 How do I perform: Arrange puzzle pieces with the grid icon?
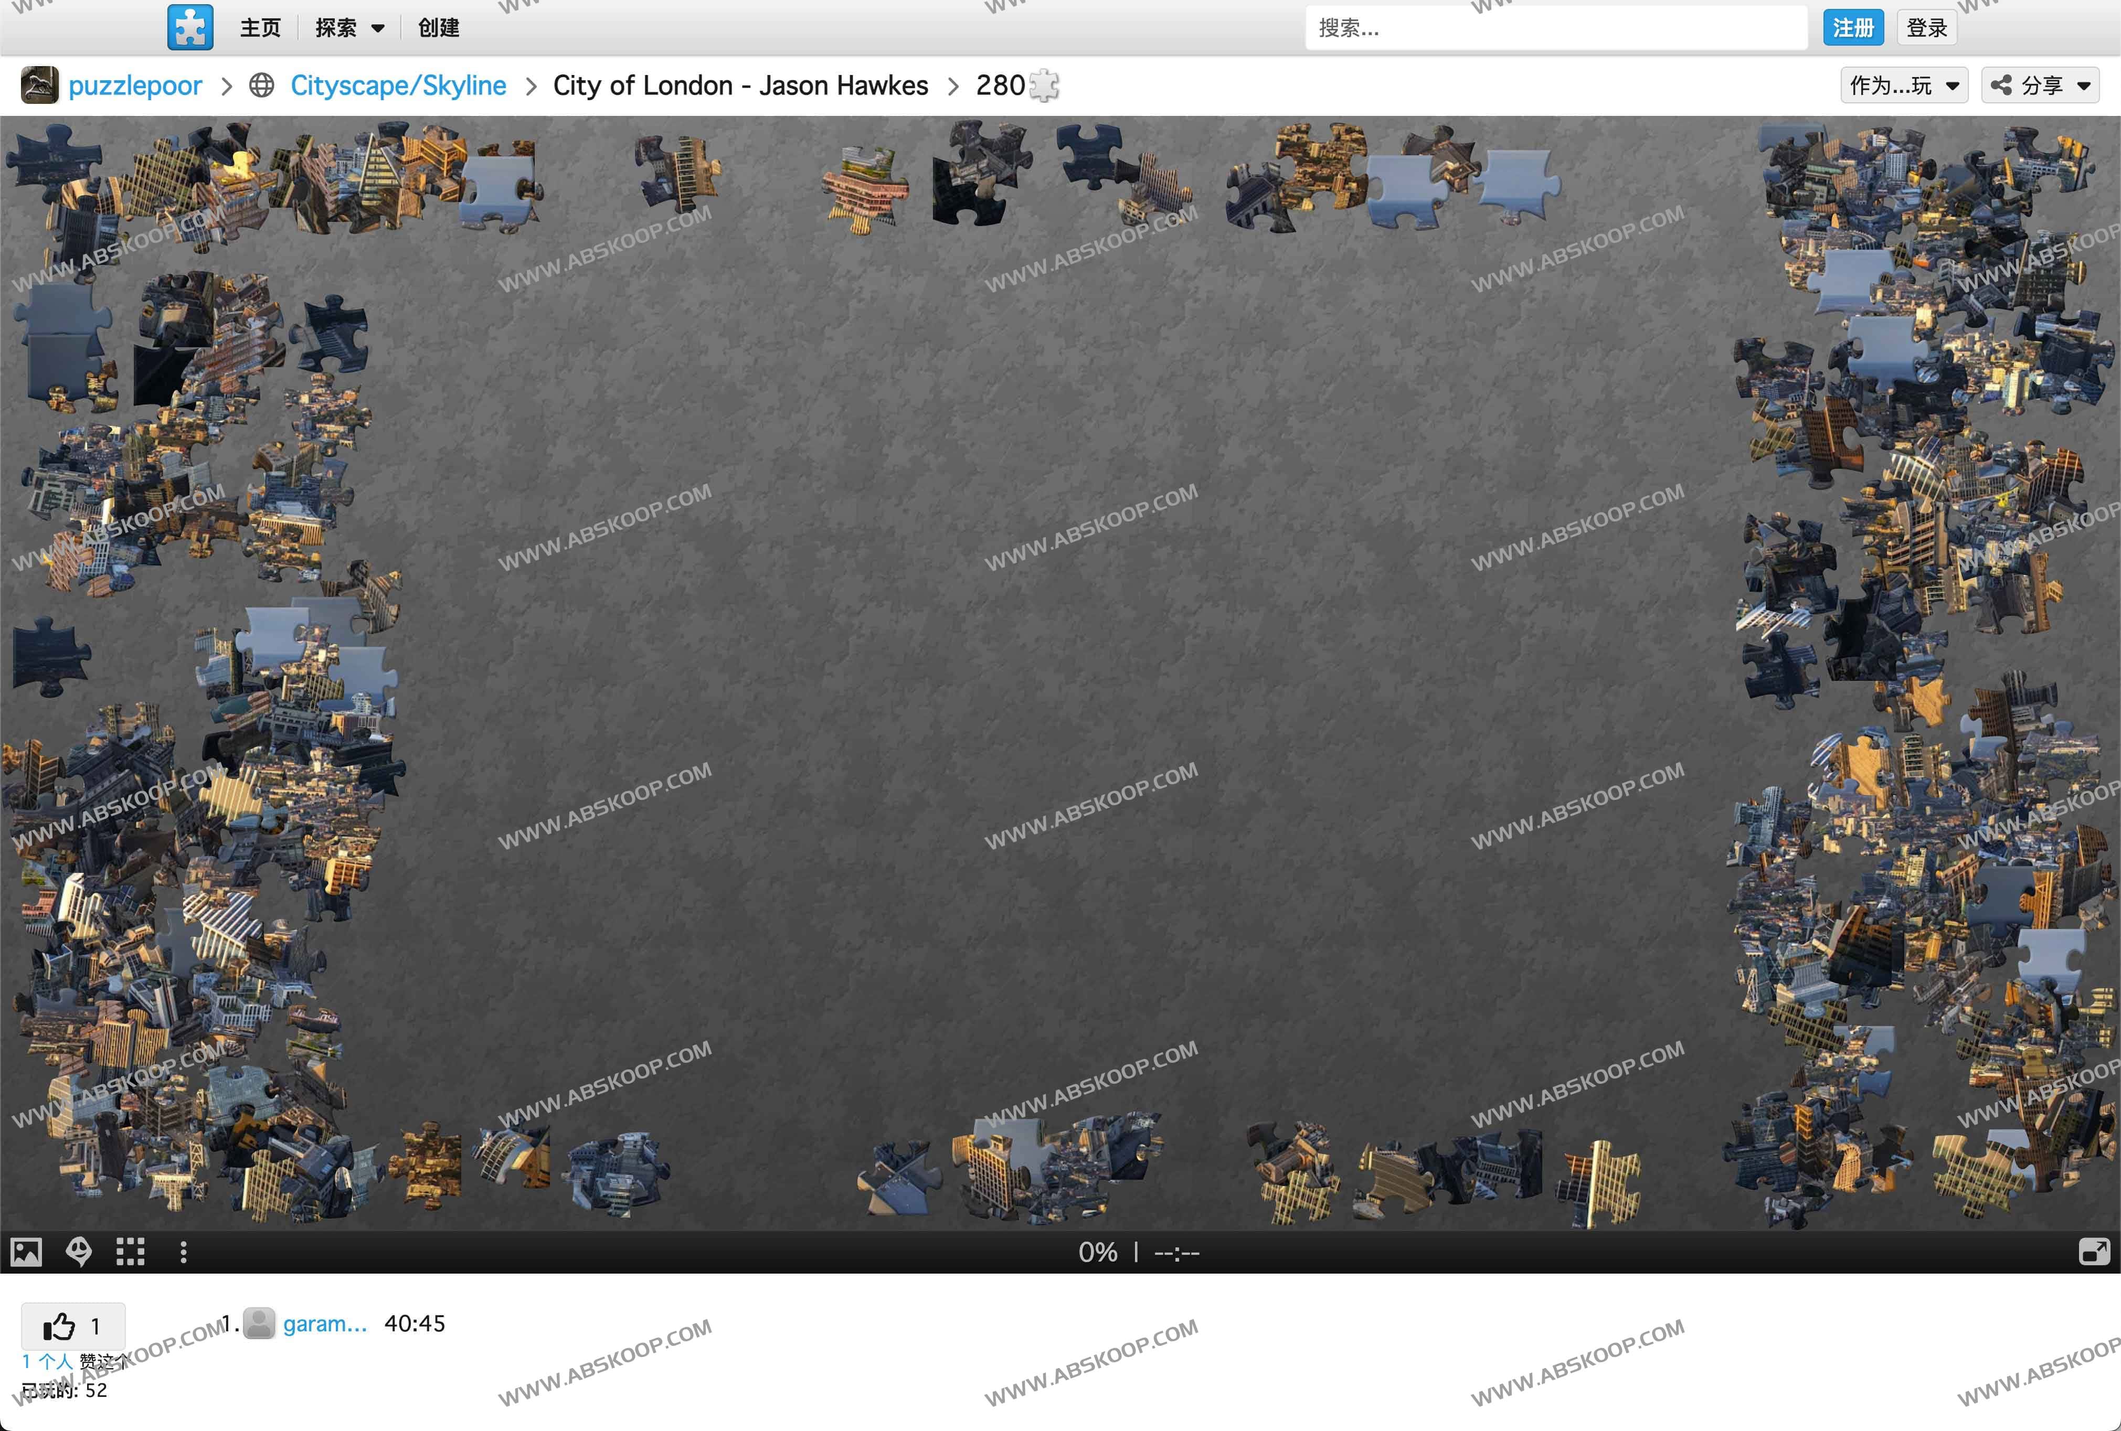(131, 1252)
